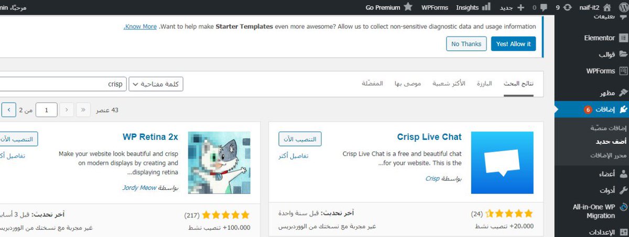The height and width of the screenshot is (237, 629).
Task: Open the comments bubble icon in admin bar
Action: click(544, 7)
